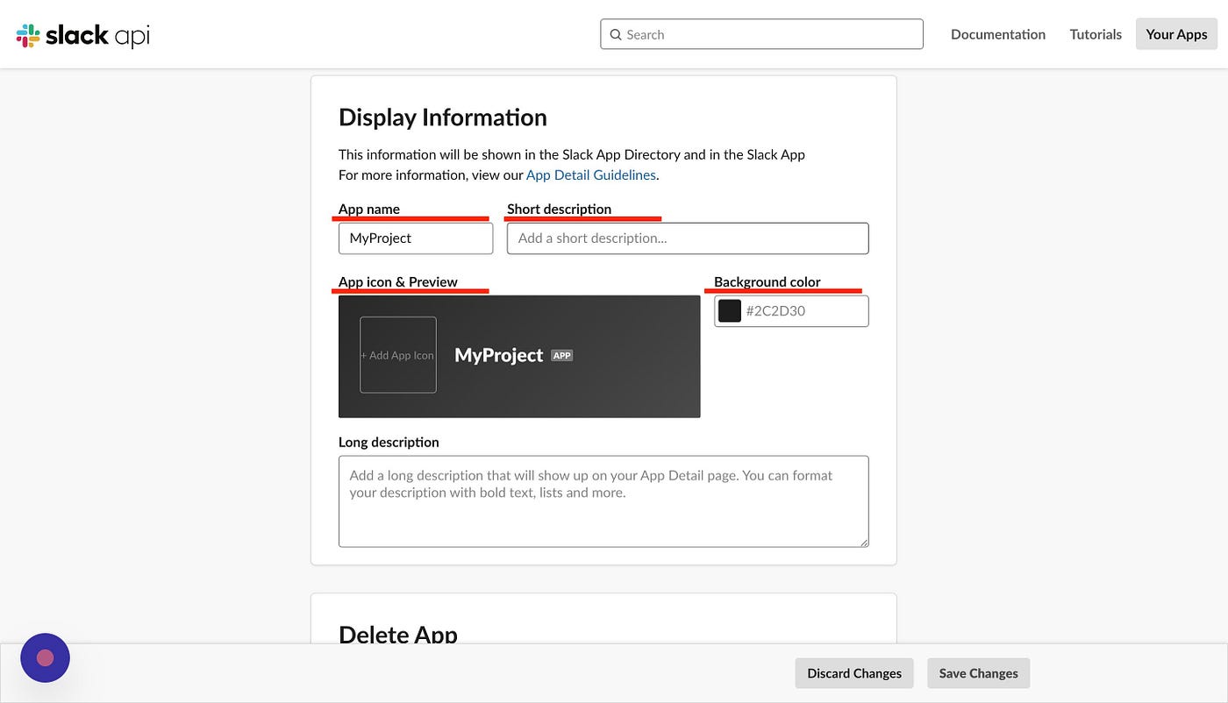Discard Changes to the app settings
1228x703 pixels.
pyautogui.click(x=853, y=672)
